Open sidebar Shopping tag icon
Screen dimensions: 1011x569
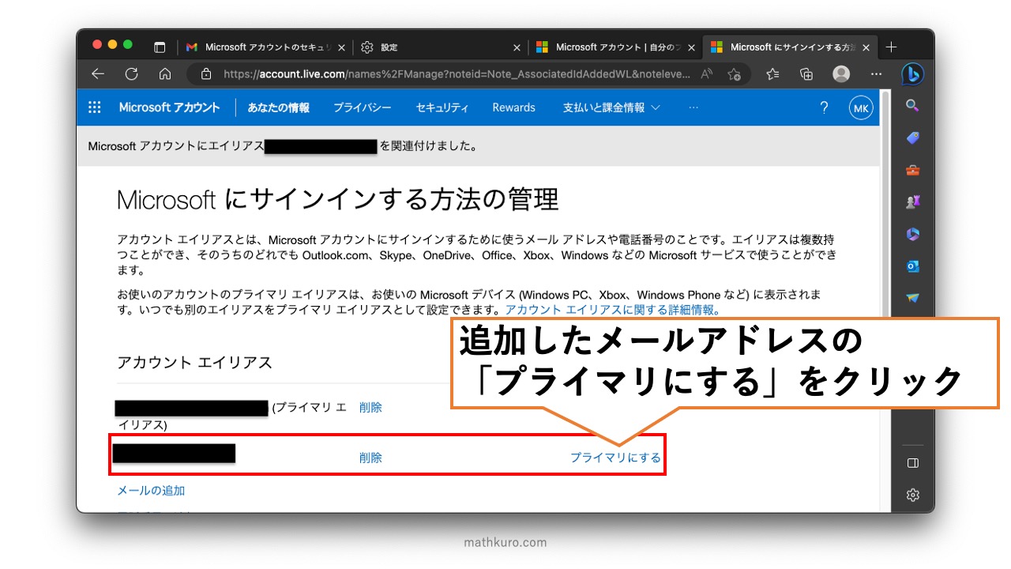[912, 138]
